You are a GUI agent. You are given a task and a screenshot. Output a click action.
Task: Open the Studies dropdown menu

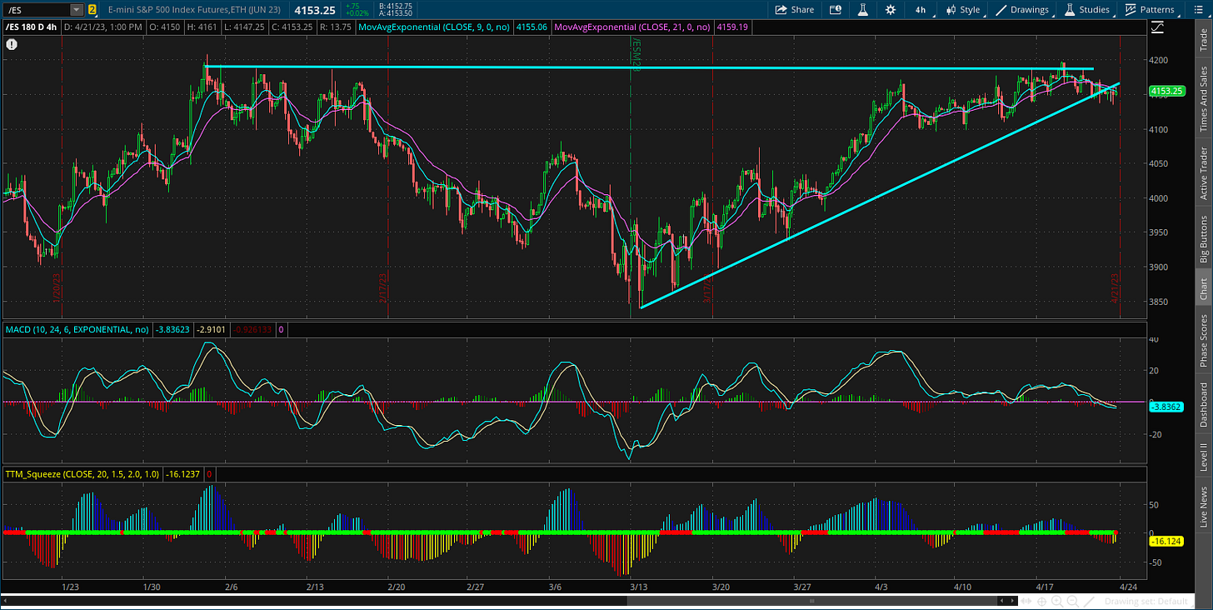[x=1087, y=10]
